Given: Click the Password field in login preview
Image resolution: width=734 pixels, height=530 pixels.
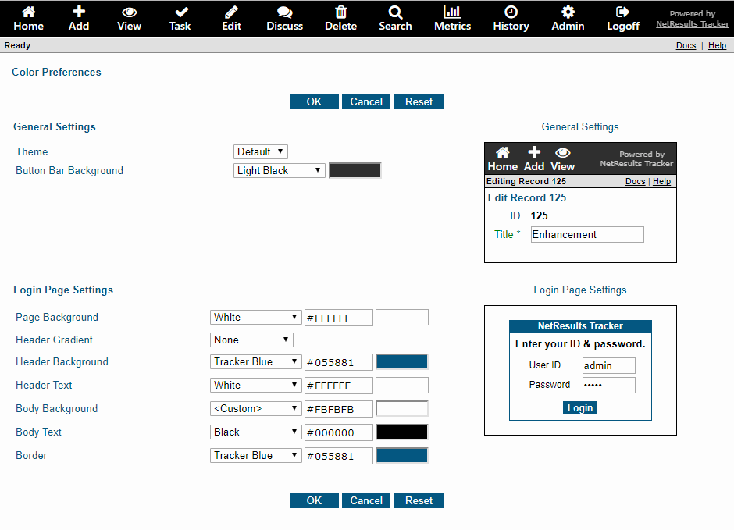Looking at the screenshot, I should click(609, 385).
